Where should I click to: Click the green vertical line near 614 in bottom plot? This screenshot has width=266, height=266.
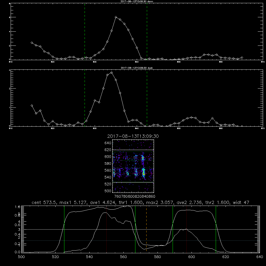tap(216, 229)
